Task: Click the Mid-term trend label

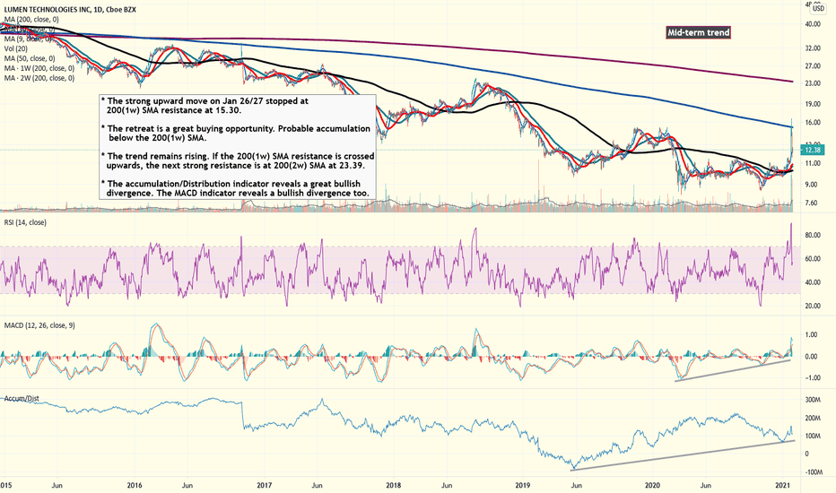Action: (x=698, y=32)
